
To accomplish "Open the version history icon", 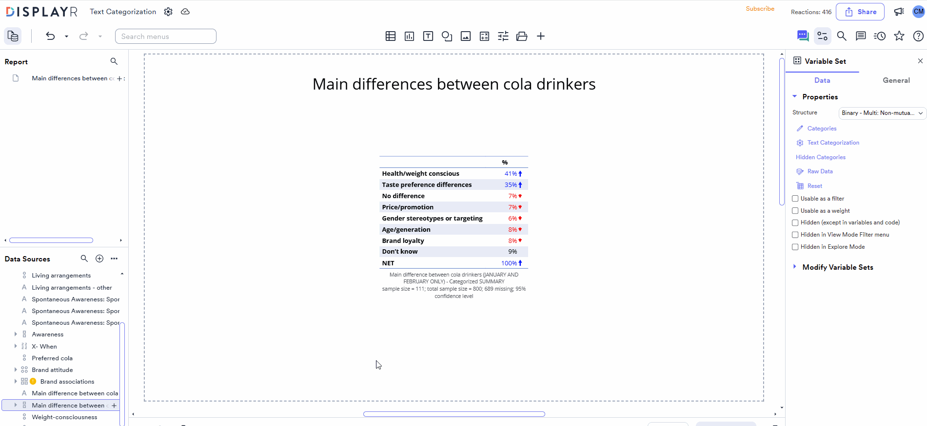I will [880, 36].
